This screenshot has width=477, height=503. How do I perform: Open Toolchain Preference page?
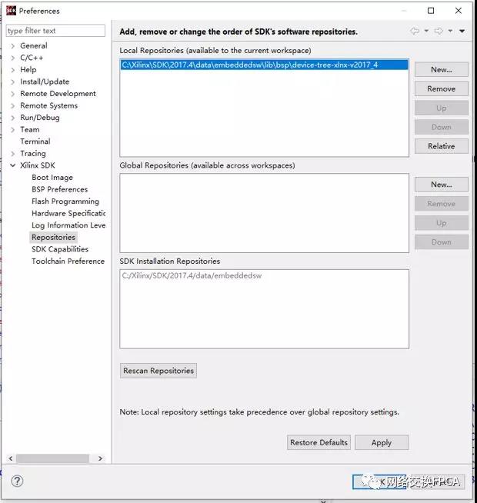pos(68,261)
